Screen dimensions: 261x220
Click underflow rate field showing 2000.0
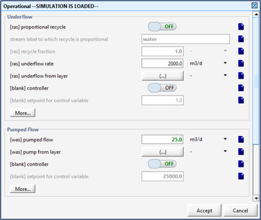click(x=163, y=63)
